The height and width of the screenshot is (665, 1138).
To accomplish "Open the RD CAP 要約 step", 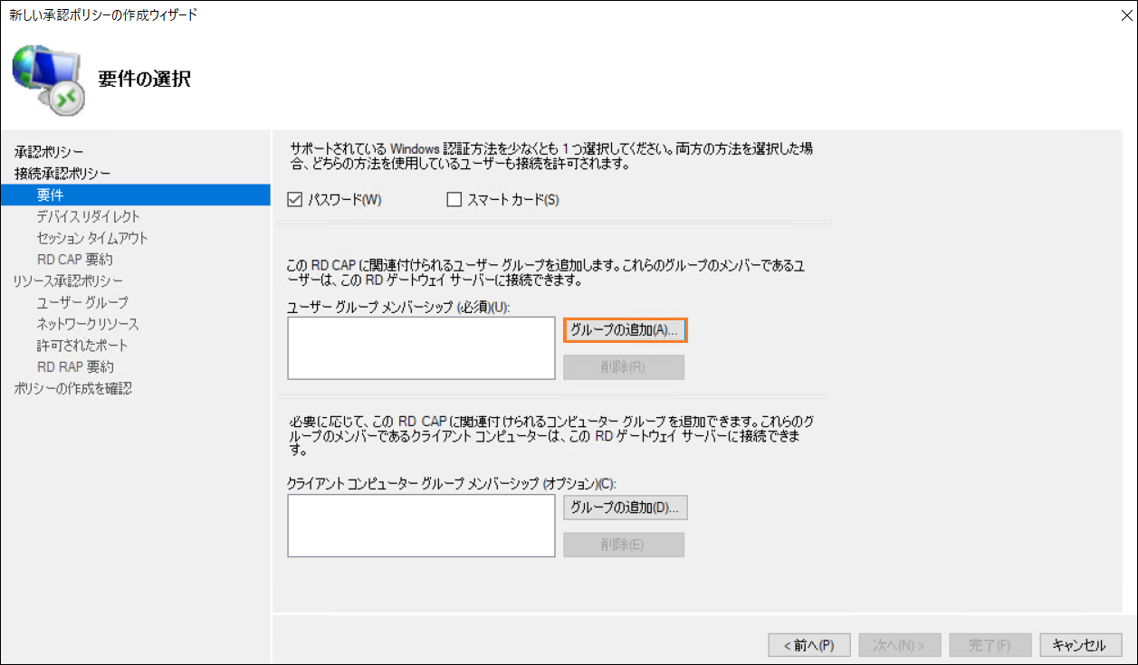I will coord(75,260).
